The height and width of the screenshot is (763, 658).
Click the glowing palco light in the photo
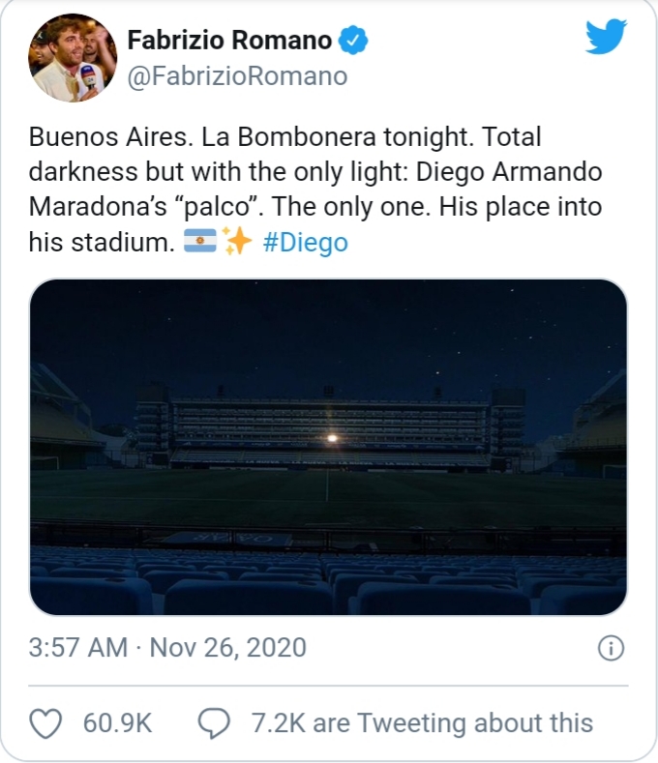pyautogui.click(x=332, y=438)
